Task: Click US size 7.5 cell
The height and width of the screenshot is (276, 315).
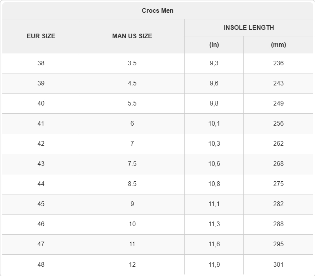Action: (x=132, y=164)
